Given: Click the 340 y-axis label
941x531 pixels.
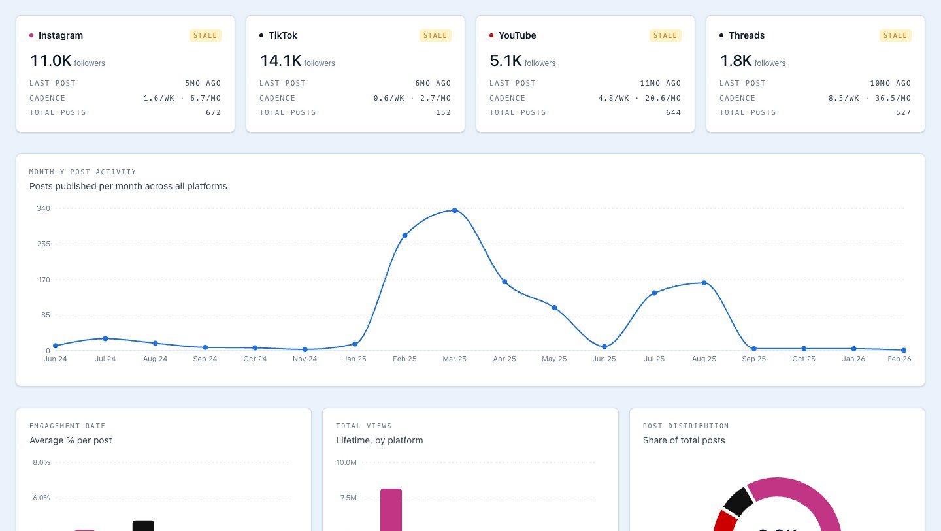Looking at the screenshot, I should tap(43, 208).
